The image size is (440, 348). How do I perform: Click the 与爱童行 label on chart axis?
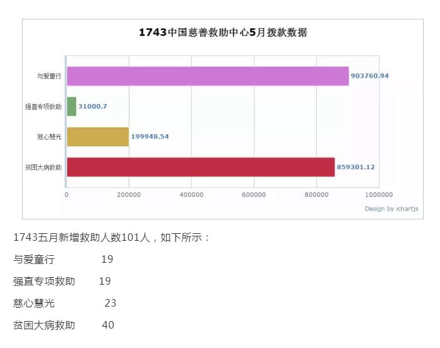point(49,76)
